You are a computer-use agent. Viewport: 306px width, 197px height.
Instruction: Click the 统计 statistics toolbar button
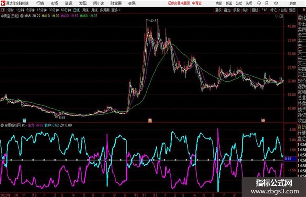tap(245, 10)
